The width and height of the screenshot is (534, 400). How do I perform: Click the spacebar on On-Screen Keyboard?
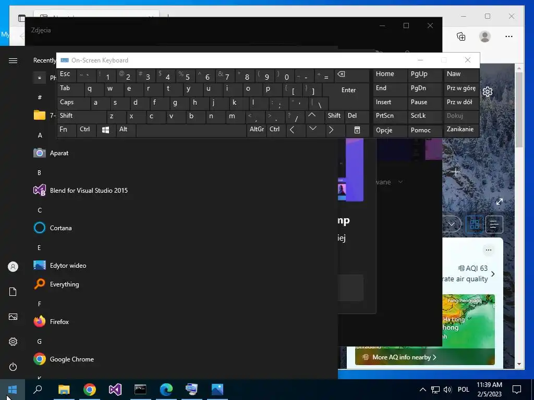point(191,131)
